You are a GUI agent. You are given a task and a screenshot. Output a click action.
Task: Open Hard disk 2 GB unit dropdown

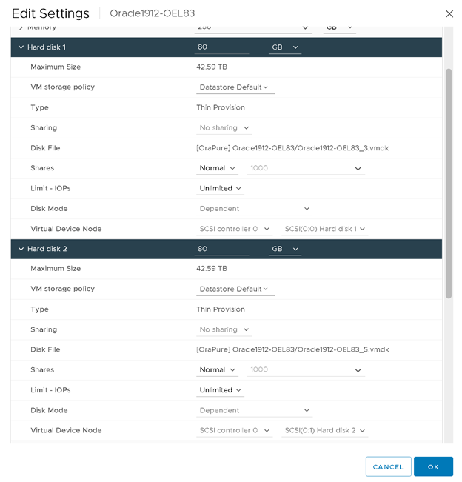coord(285,249)
